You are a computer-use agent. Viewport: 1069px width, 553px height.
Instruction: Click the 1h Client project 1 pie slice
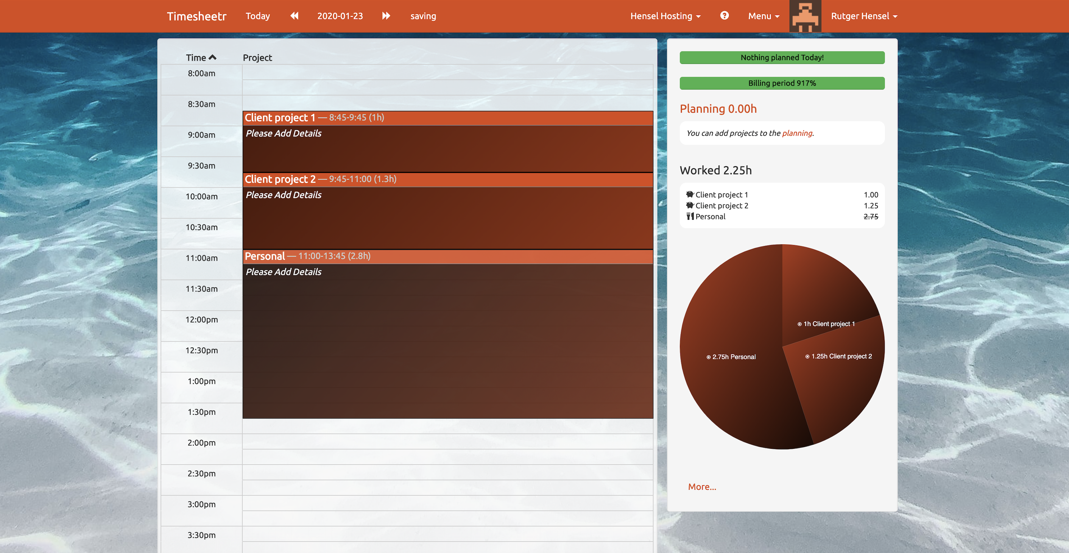pos(822,295)
